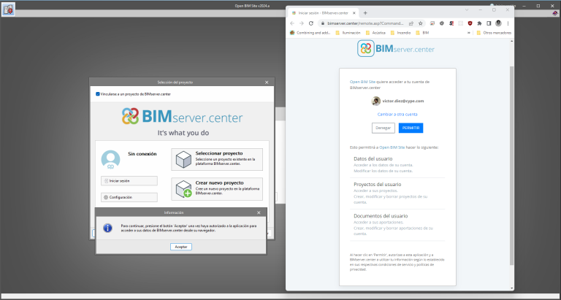Click the first extension icon after the star

(432, 23)
